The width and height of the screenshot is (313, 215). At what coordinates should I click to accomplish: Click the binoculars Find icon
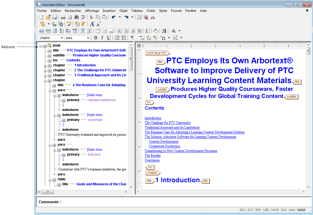point(76,17)
